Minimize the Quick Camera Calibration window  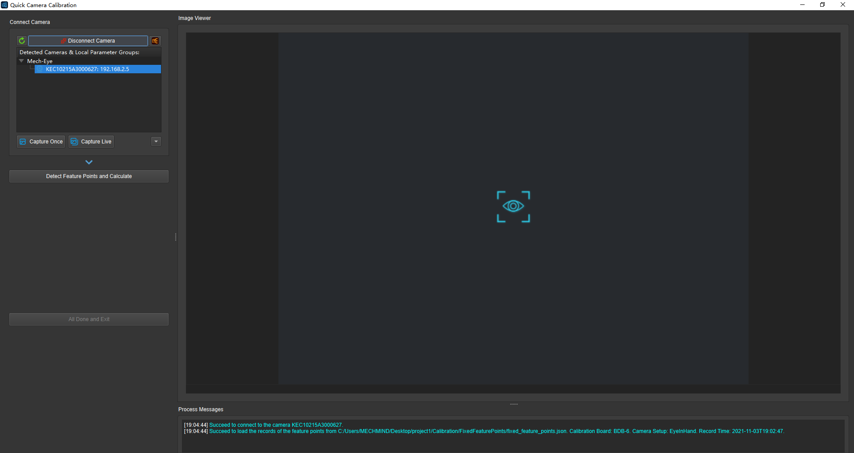[802, 5]
